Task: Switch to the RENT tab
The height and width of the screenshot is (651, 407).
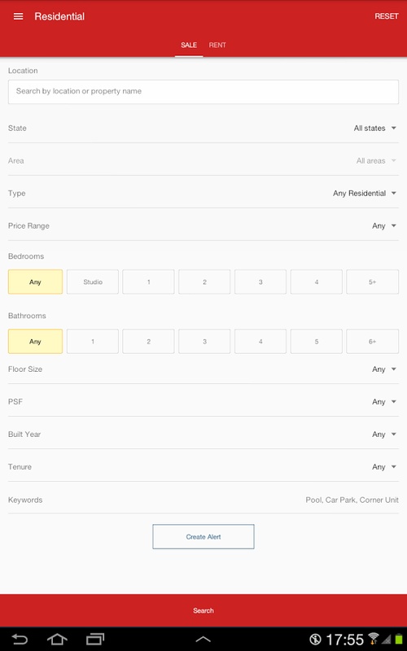Action: pyautogui.click(x=217, y=45)
